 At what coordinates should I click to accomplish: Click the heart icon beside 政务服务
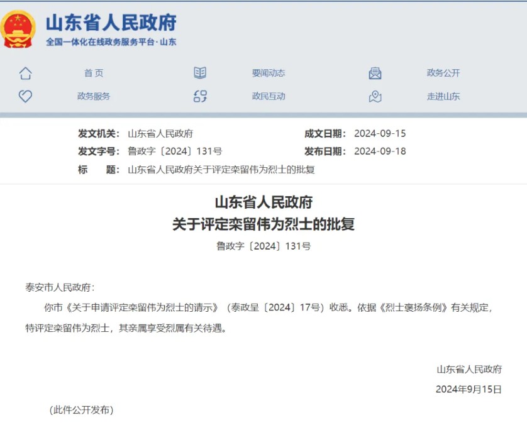(25, 96)
